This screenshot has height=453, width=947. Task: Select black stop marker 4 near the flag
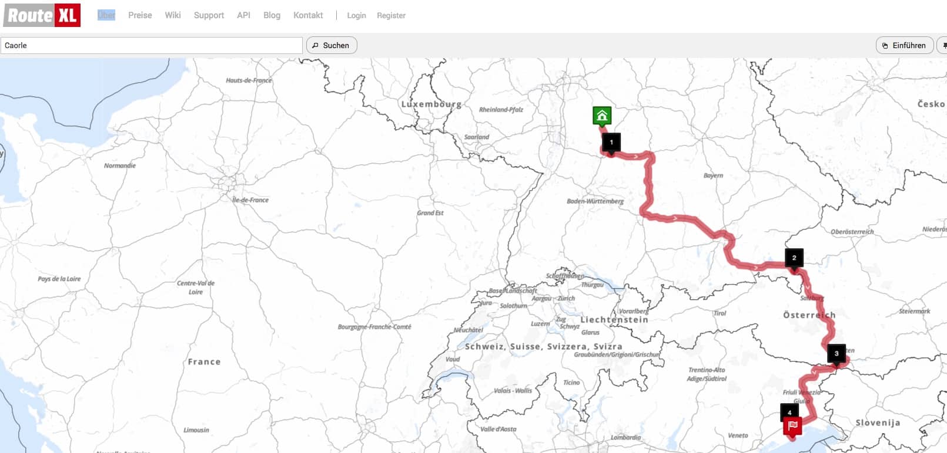coord(789,411)
